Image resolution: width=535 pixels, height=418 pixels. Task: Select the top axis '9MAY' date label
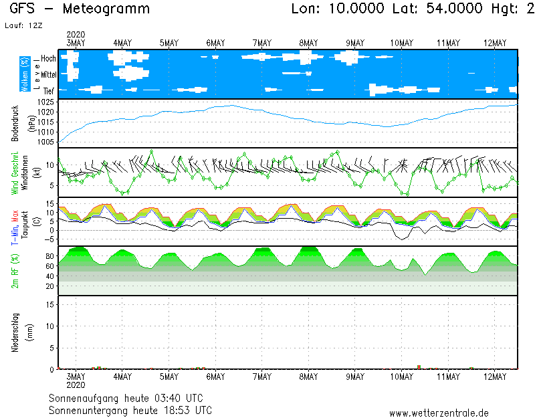coord(355,43)
